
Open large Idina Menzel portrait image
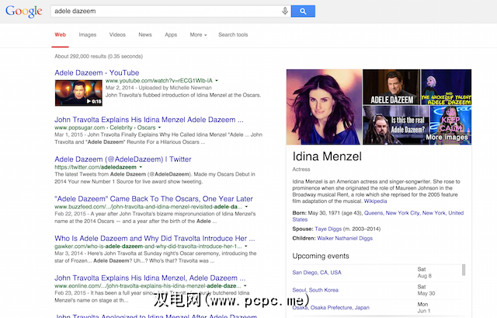324,107
